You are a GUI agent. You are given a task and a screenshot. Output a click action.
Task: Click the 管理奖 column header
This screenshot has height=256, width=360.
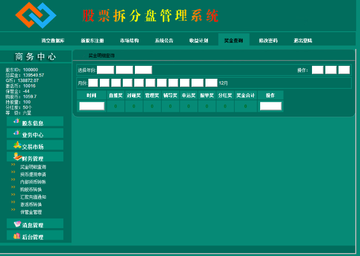(x=152, y=96)
